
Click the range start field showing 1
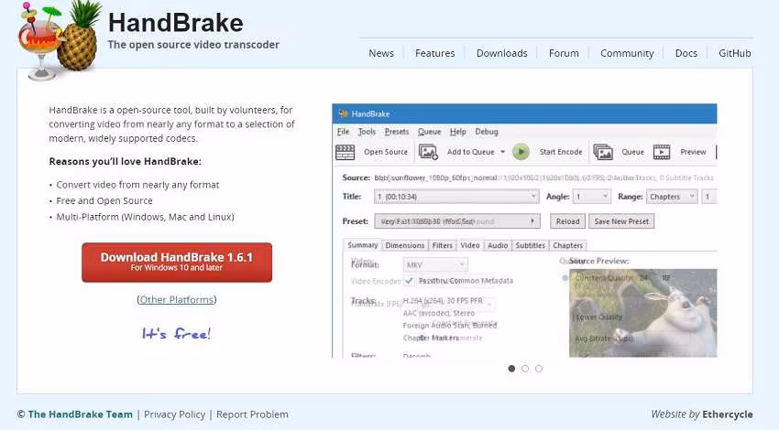709,197
